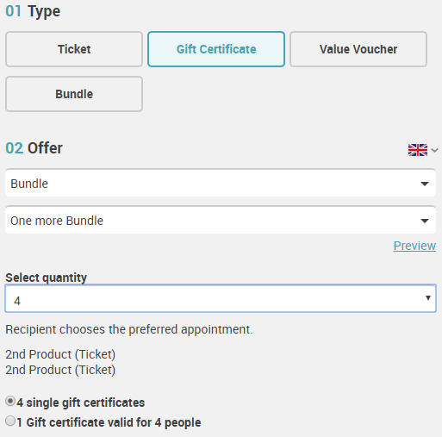
Task: Switch to the Value Voucher type
Action: (358, 49)
